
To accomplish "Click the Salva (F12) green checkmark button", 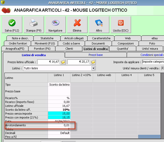I will 12,25.
